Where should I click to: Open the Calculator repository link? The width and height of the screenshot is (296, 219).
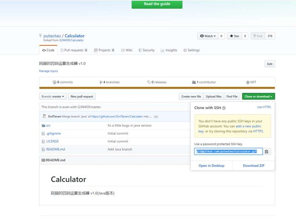point(75,36)
